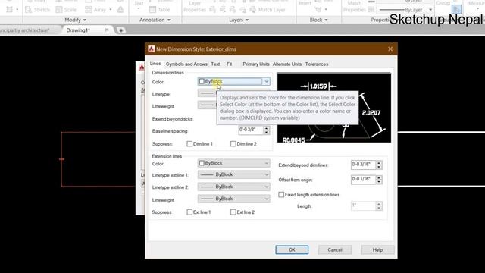Check Suppress Dim line 2
The width and height of the screenshot is (485, 273).
[233, 144]
